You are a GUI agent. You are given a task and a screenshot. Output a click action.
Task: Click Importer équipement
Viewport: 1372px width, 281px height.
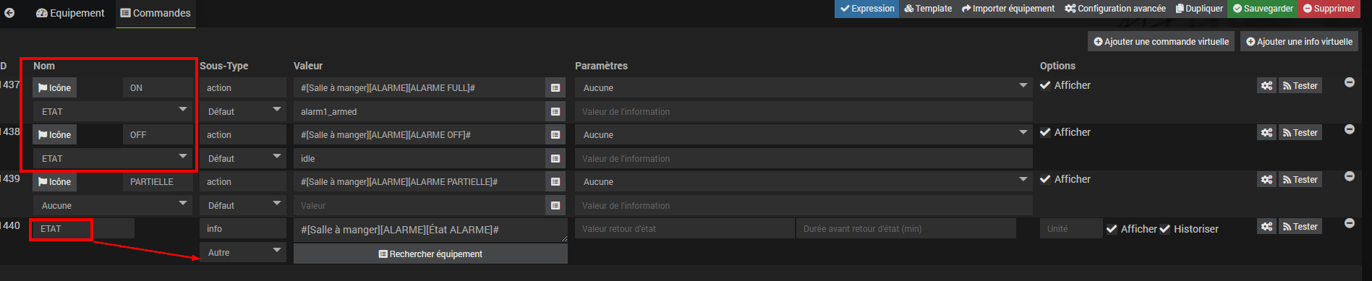click(x=1008, y=9)
